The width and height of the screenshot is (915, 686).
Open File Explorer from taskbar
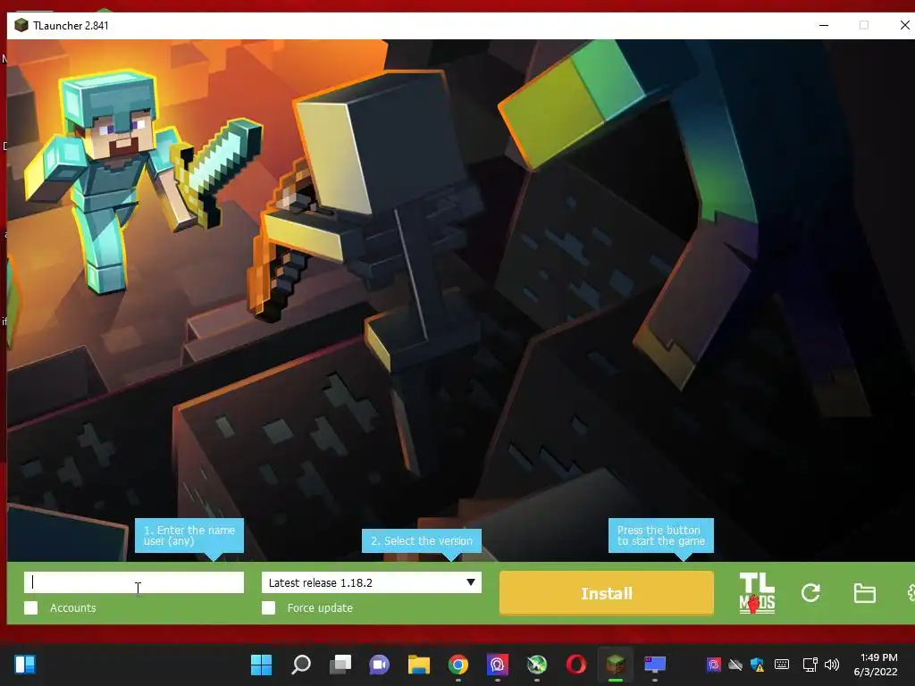click(x=418, y=665)
